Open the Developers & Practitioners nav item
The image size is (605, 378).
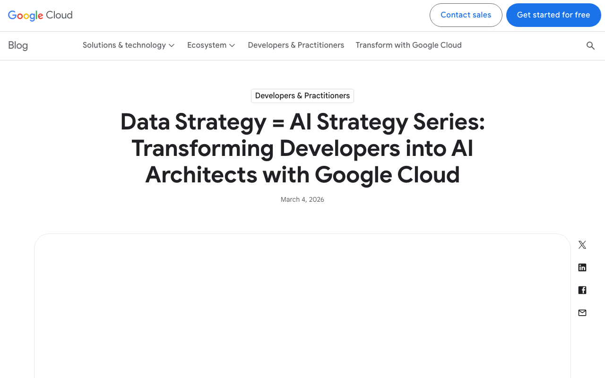296,45
